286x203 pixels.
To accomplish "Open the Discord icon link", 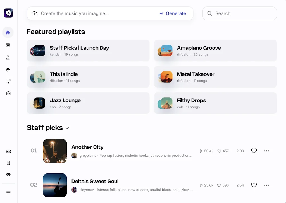I will click(x=8, y=174).
